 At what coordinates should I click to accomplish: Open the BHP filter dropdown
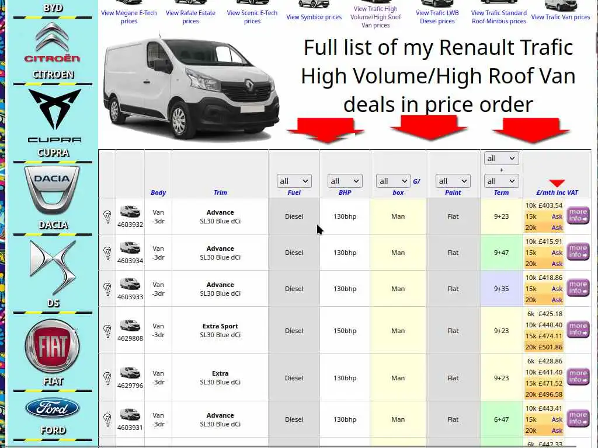345,181
